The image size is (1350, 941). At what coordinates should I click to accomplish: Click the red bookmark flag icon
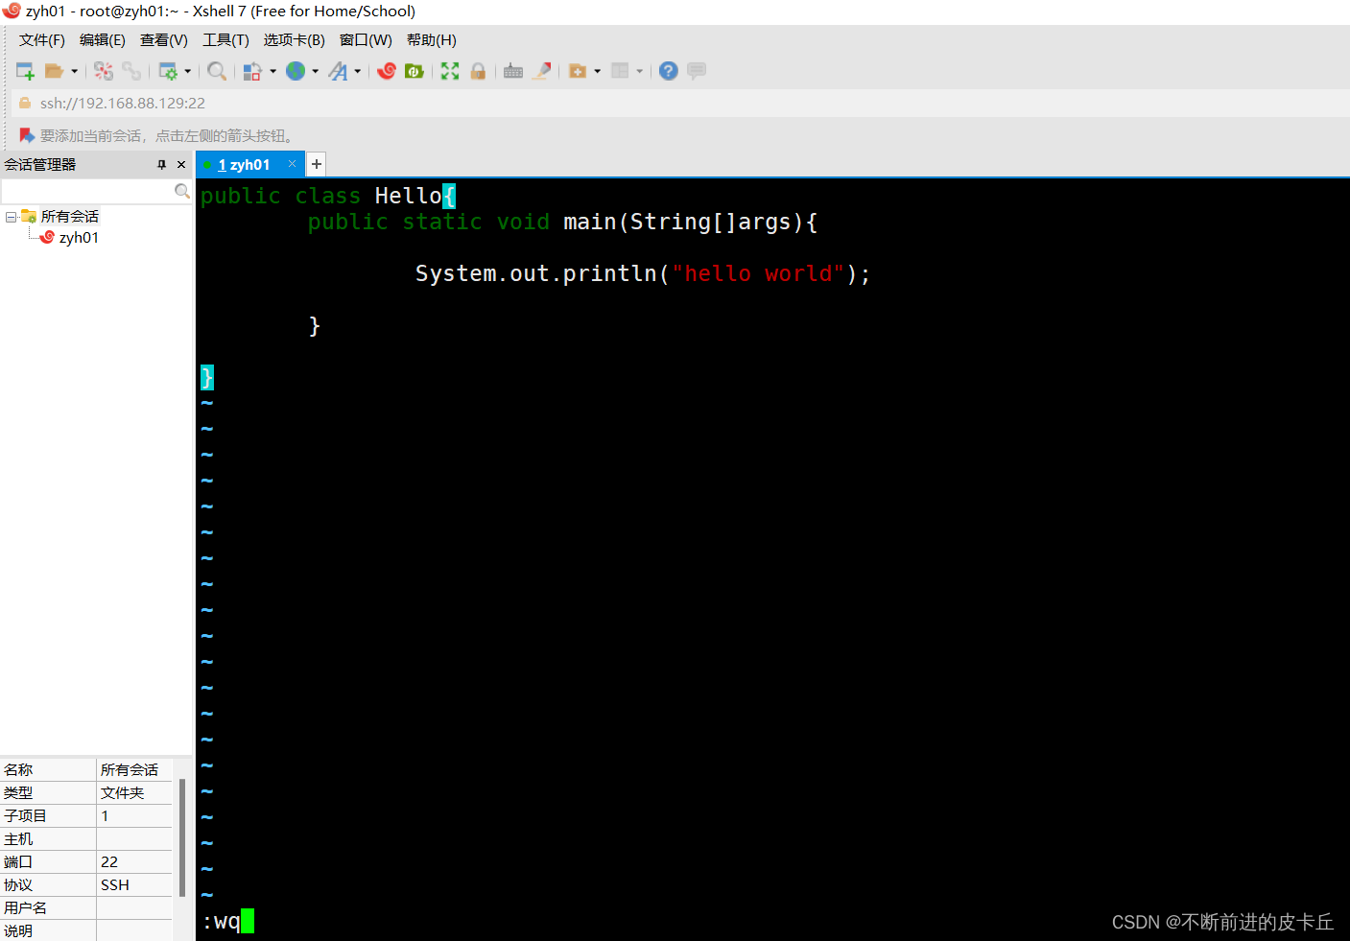[26, 135]
